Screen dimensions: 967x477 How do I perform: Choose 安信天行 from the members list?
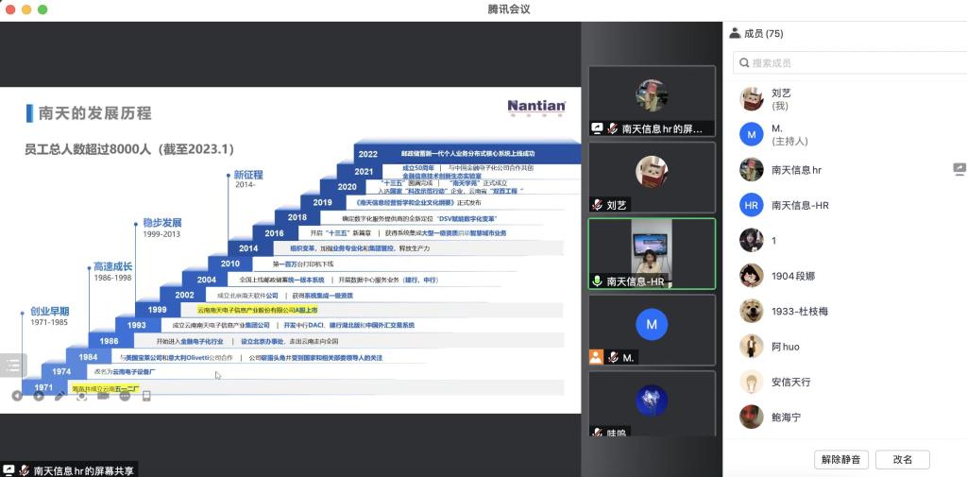(790, 382)
